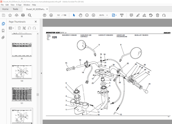Click the fit page view icon
This screenshot has height=124, width=172.
pos(113,15)
